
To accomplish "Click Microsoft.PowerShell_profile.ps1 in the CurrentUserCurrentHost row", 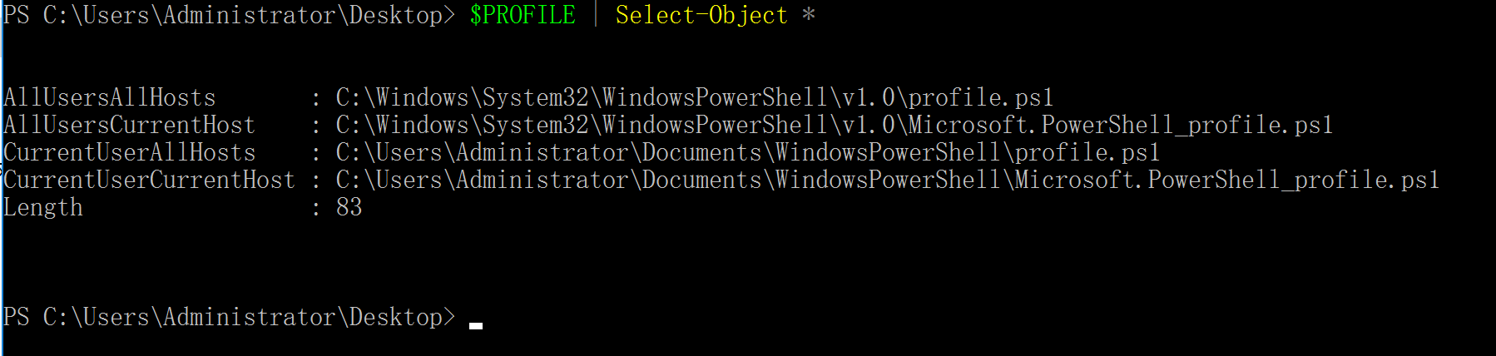I will (1226, 180).
